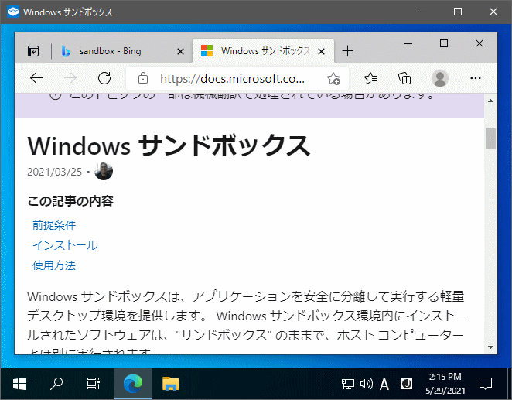Click the 2021/03/25 date text
This screenshot has width=512, height=400.
(55, 172)
